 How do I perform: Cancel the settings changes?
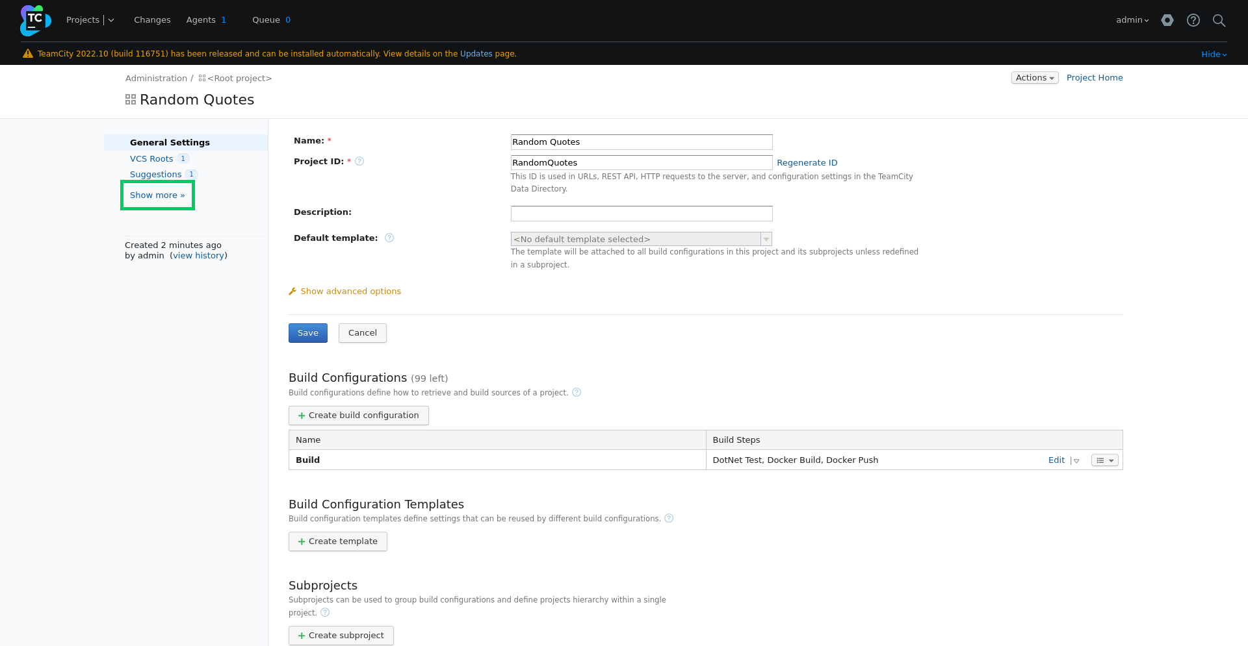click(x=363, y=333)
